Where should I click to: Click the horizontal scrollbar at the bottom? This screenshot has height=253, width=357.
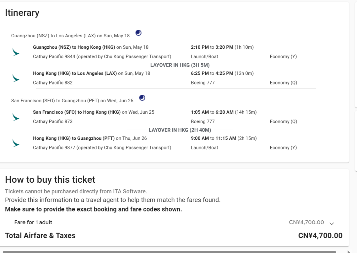(169, 252)
